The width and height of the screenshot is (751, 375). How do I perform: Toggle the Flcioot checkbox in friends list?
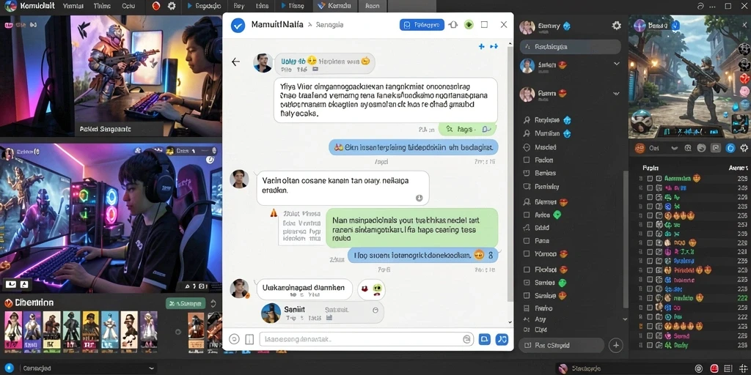(x=527, y=270)
